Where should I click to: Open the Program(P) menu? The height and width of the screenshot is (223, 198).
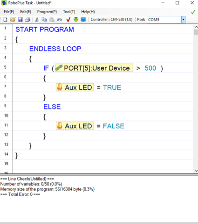coord(47,12)
